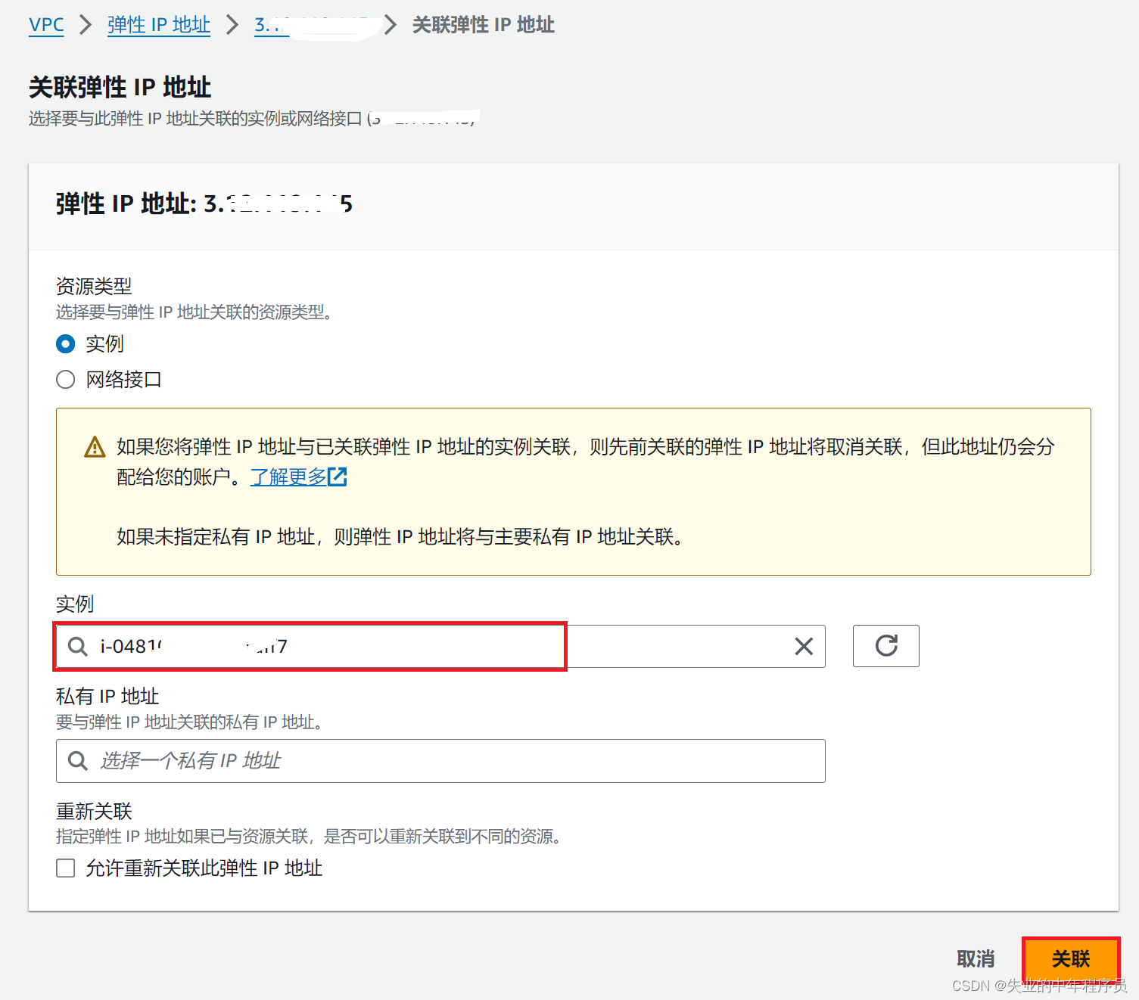Select the 网络接口 radio button
The width and height of the screenshot is (1139, 1000).
66,380
